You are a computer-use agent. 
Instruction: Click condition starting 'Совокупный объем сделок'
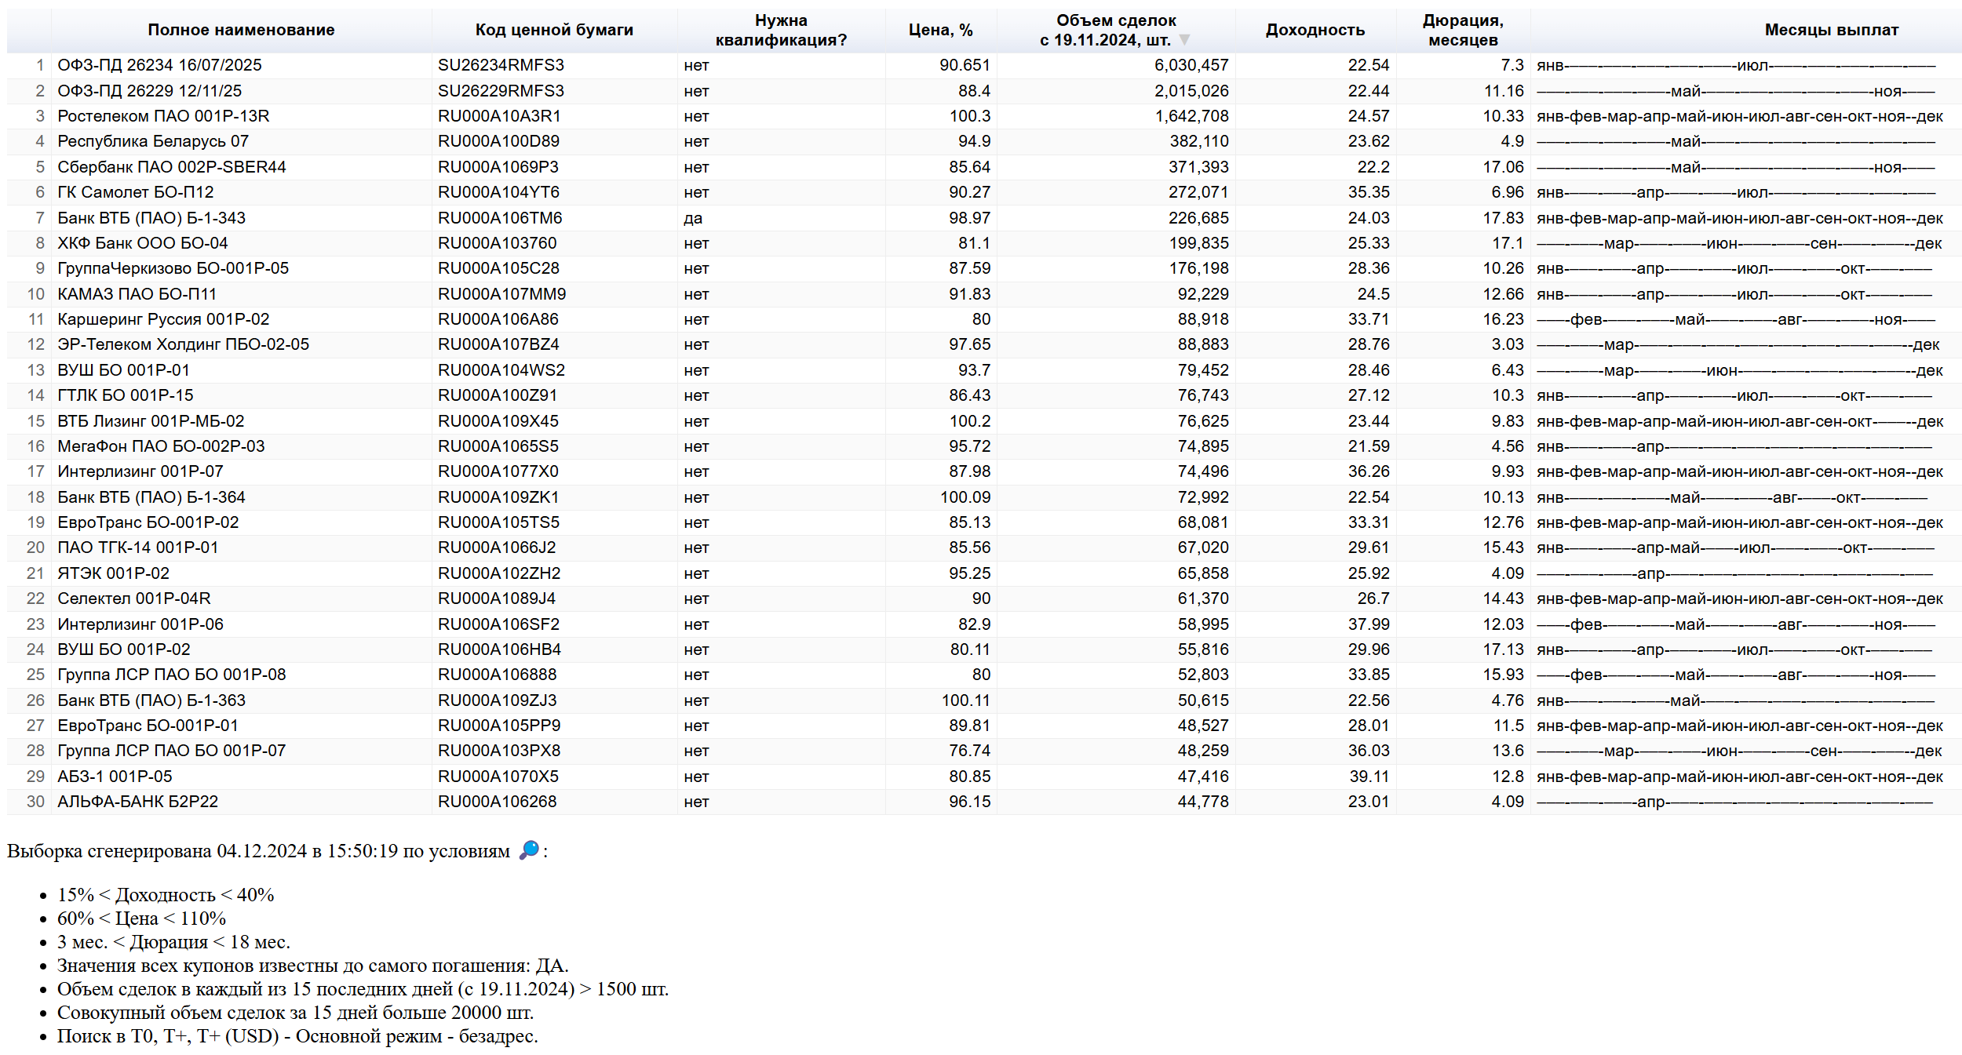295,1013
